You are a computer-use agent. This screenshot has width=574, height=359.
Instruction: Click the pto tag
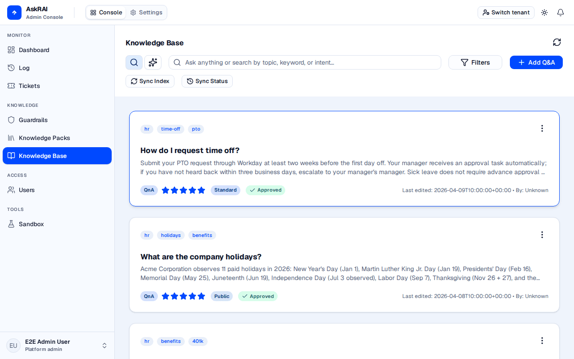tap(196, 129)
